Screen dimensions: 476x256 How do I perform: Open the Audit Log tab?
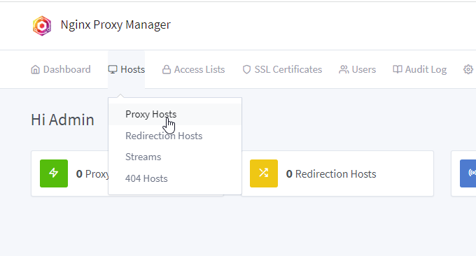(x=419, y=69)
